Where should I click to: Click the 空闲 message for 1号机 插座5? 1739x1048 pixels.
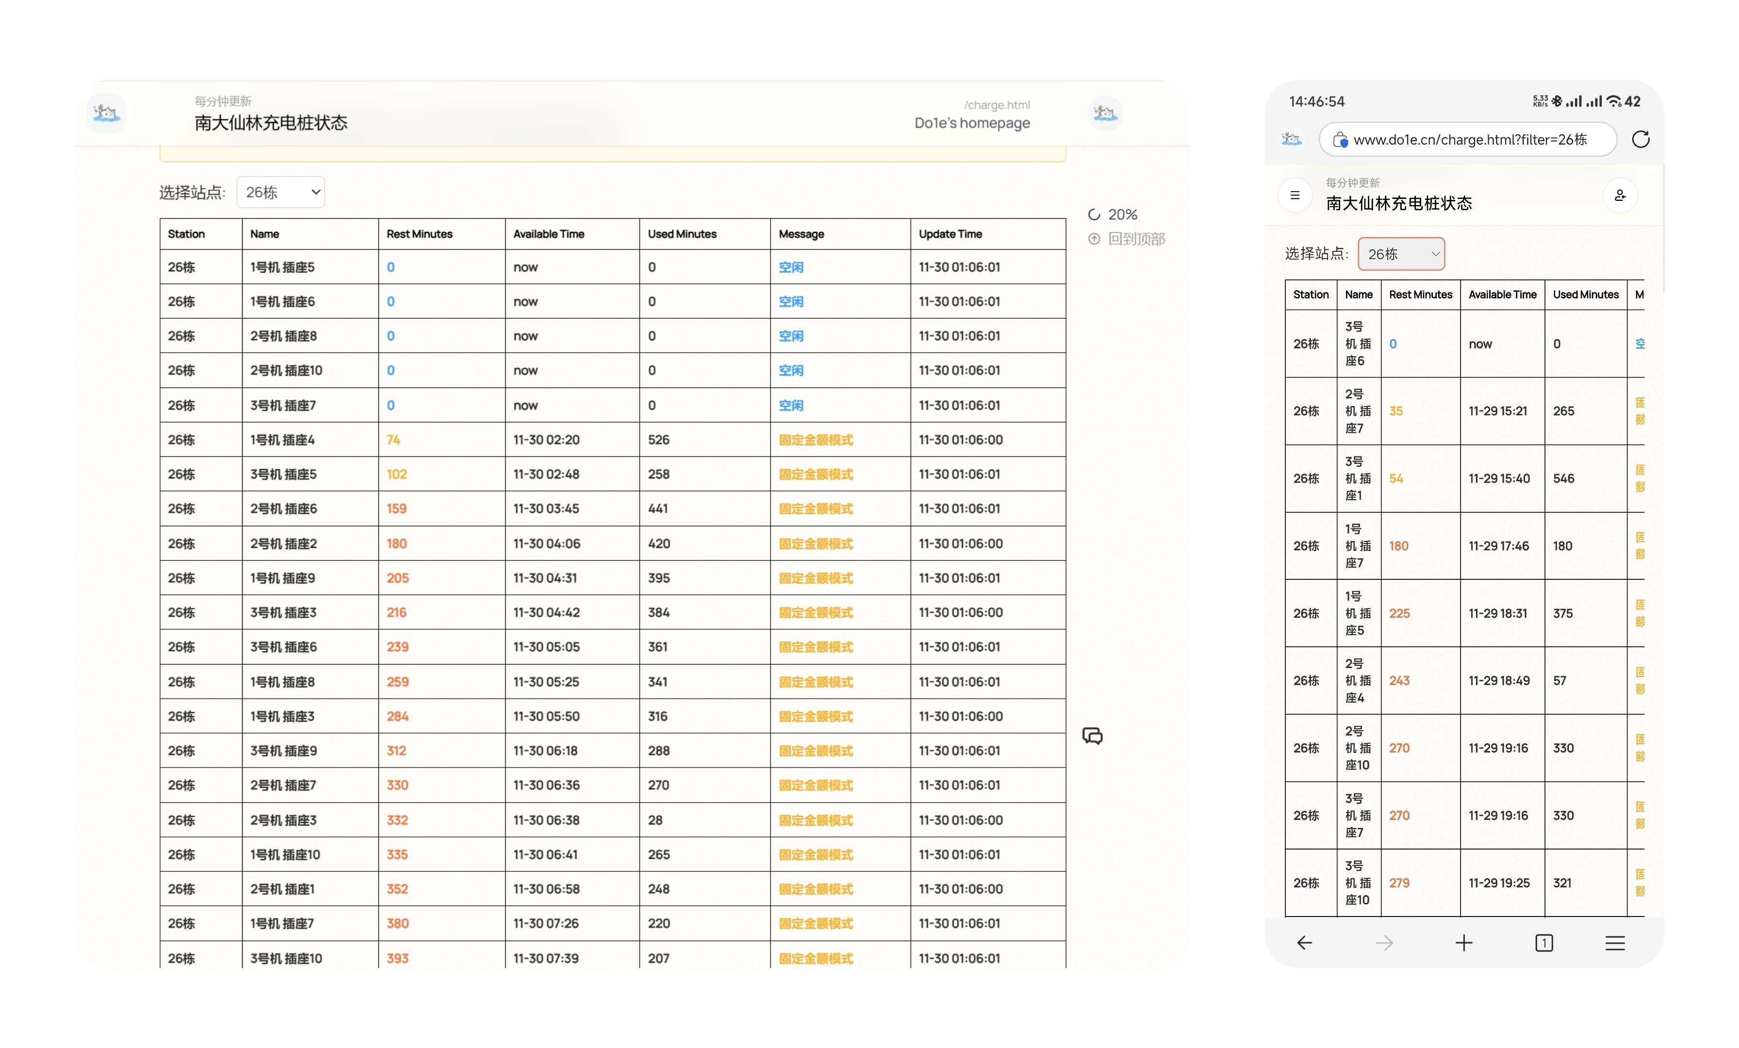[790, 267]
